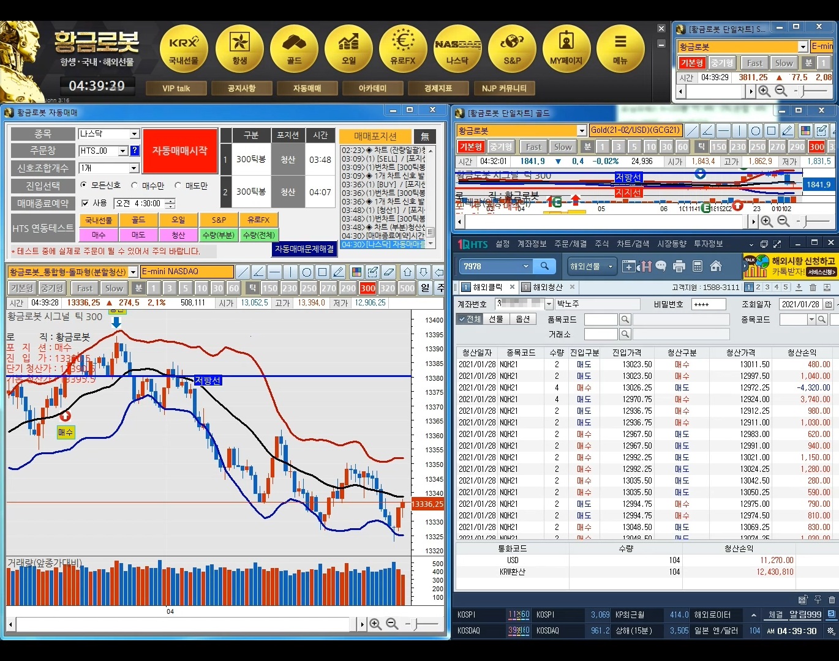Select line tool in Gold chart toolbar
Screen dimensions: 839x661
[x=691, y=130]
